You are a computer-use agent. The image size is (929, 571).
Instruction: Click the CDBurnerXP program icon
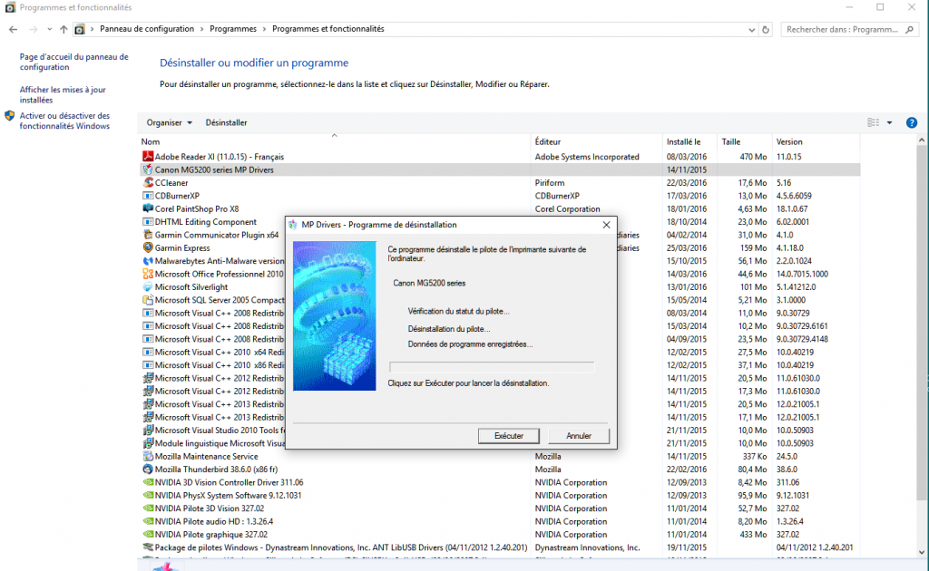point(148,196)
